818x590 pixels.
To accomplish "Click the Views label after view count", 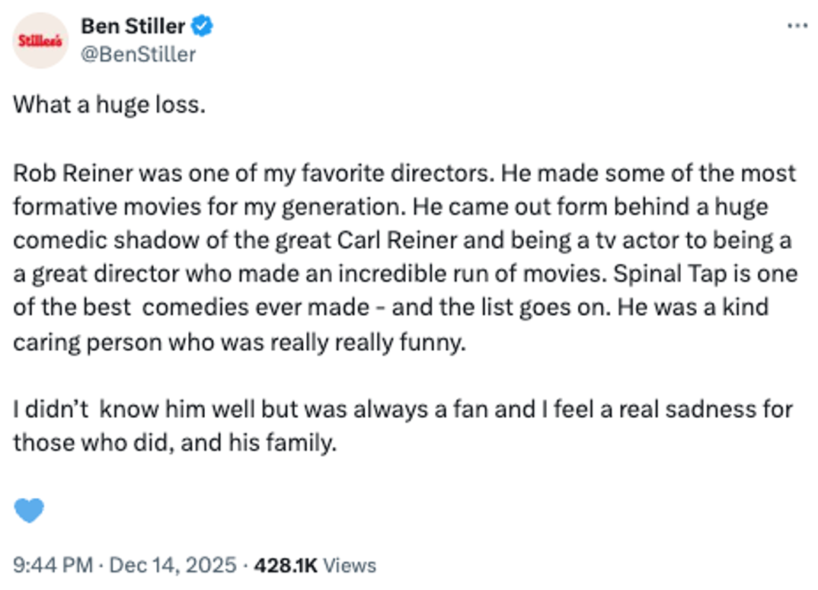I will [x=350, y=566].
